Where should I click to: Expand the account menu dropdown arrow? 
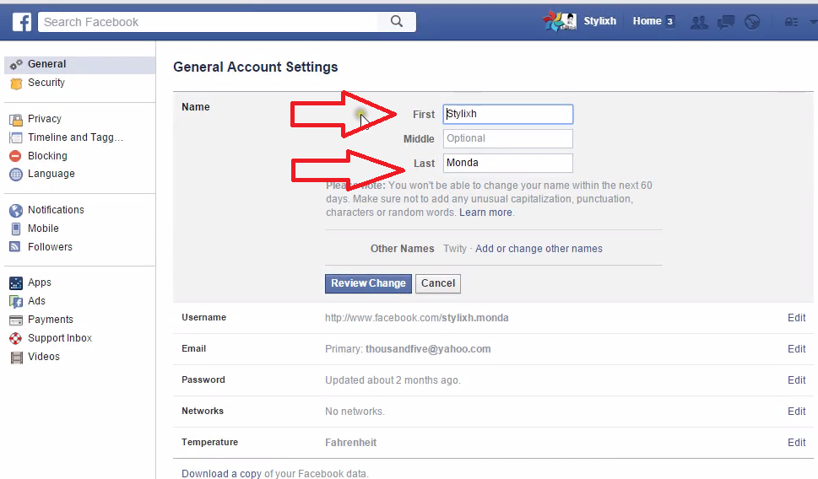point(813,22)
